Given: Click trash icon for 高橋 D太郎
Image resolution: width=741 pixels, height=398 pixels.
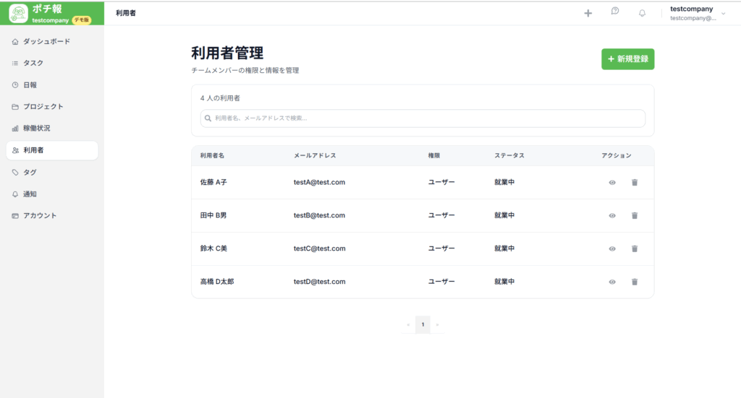Looking at the screenshot, I should pyautogui.click(x=635, y=282).
